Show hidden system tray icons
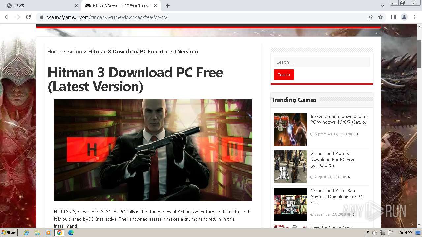This screenshot has width=422, height=237. (368, 233)
